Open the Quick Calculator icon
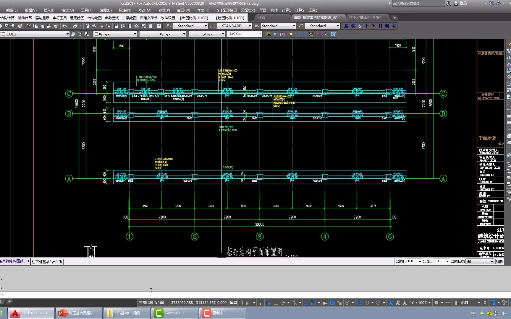511x319 pixels. [x=150, y=26]
